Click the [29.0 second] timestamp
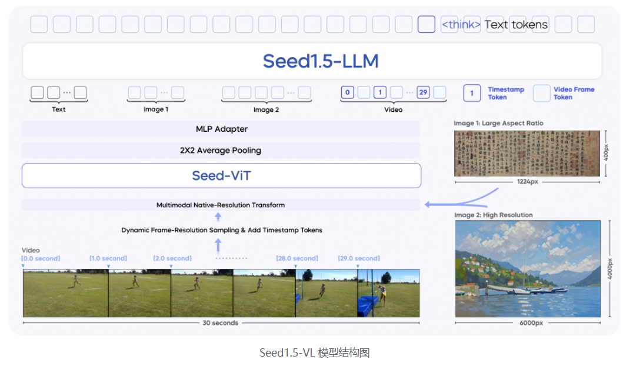This screenshot has height=376, width=633. click(x=359, y=258)
